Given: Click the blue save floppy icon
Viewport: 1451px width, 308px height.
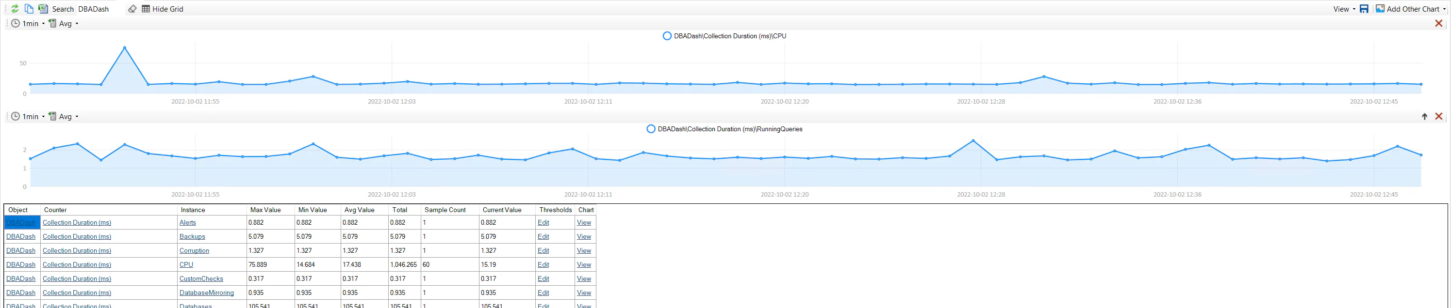Looking at the screenshot, I should (1364, 9).
